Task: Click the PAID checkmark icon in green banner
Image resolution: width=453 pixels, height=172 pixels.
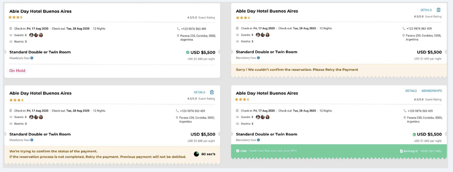Action: 238,151
